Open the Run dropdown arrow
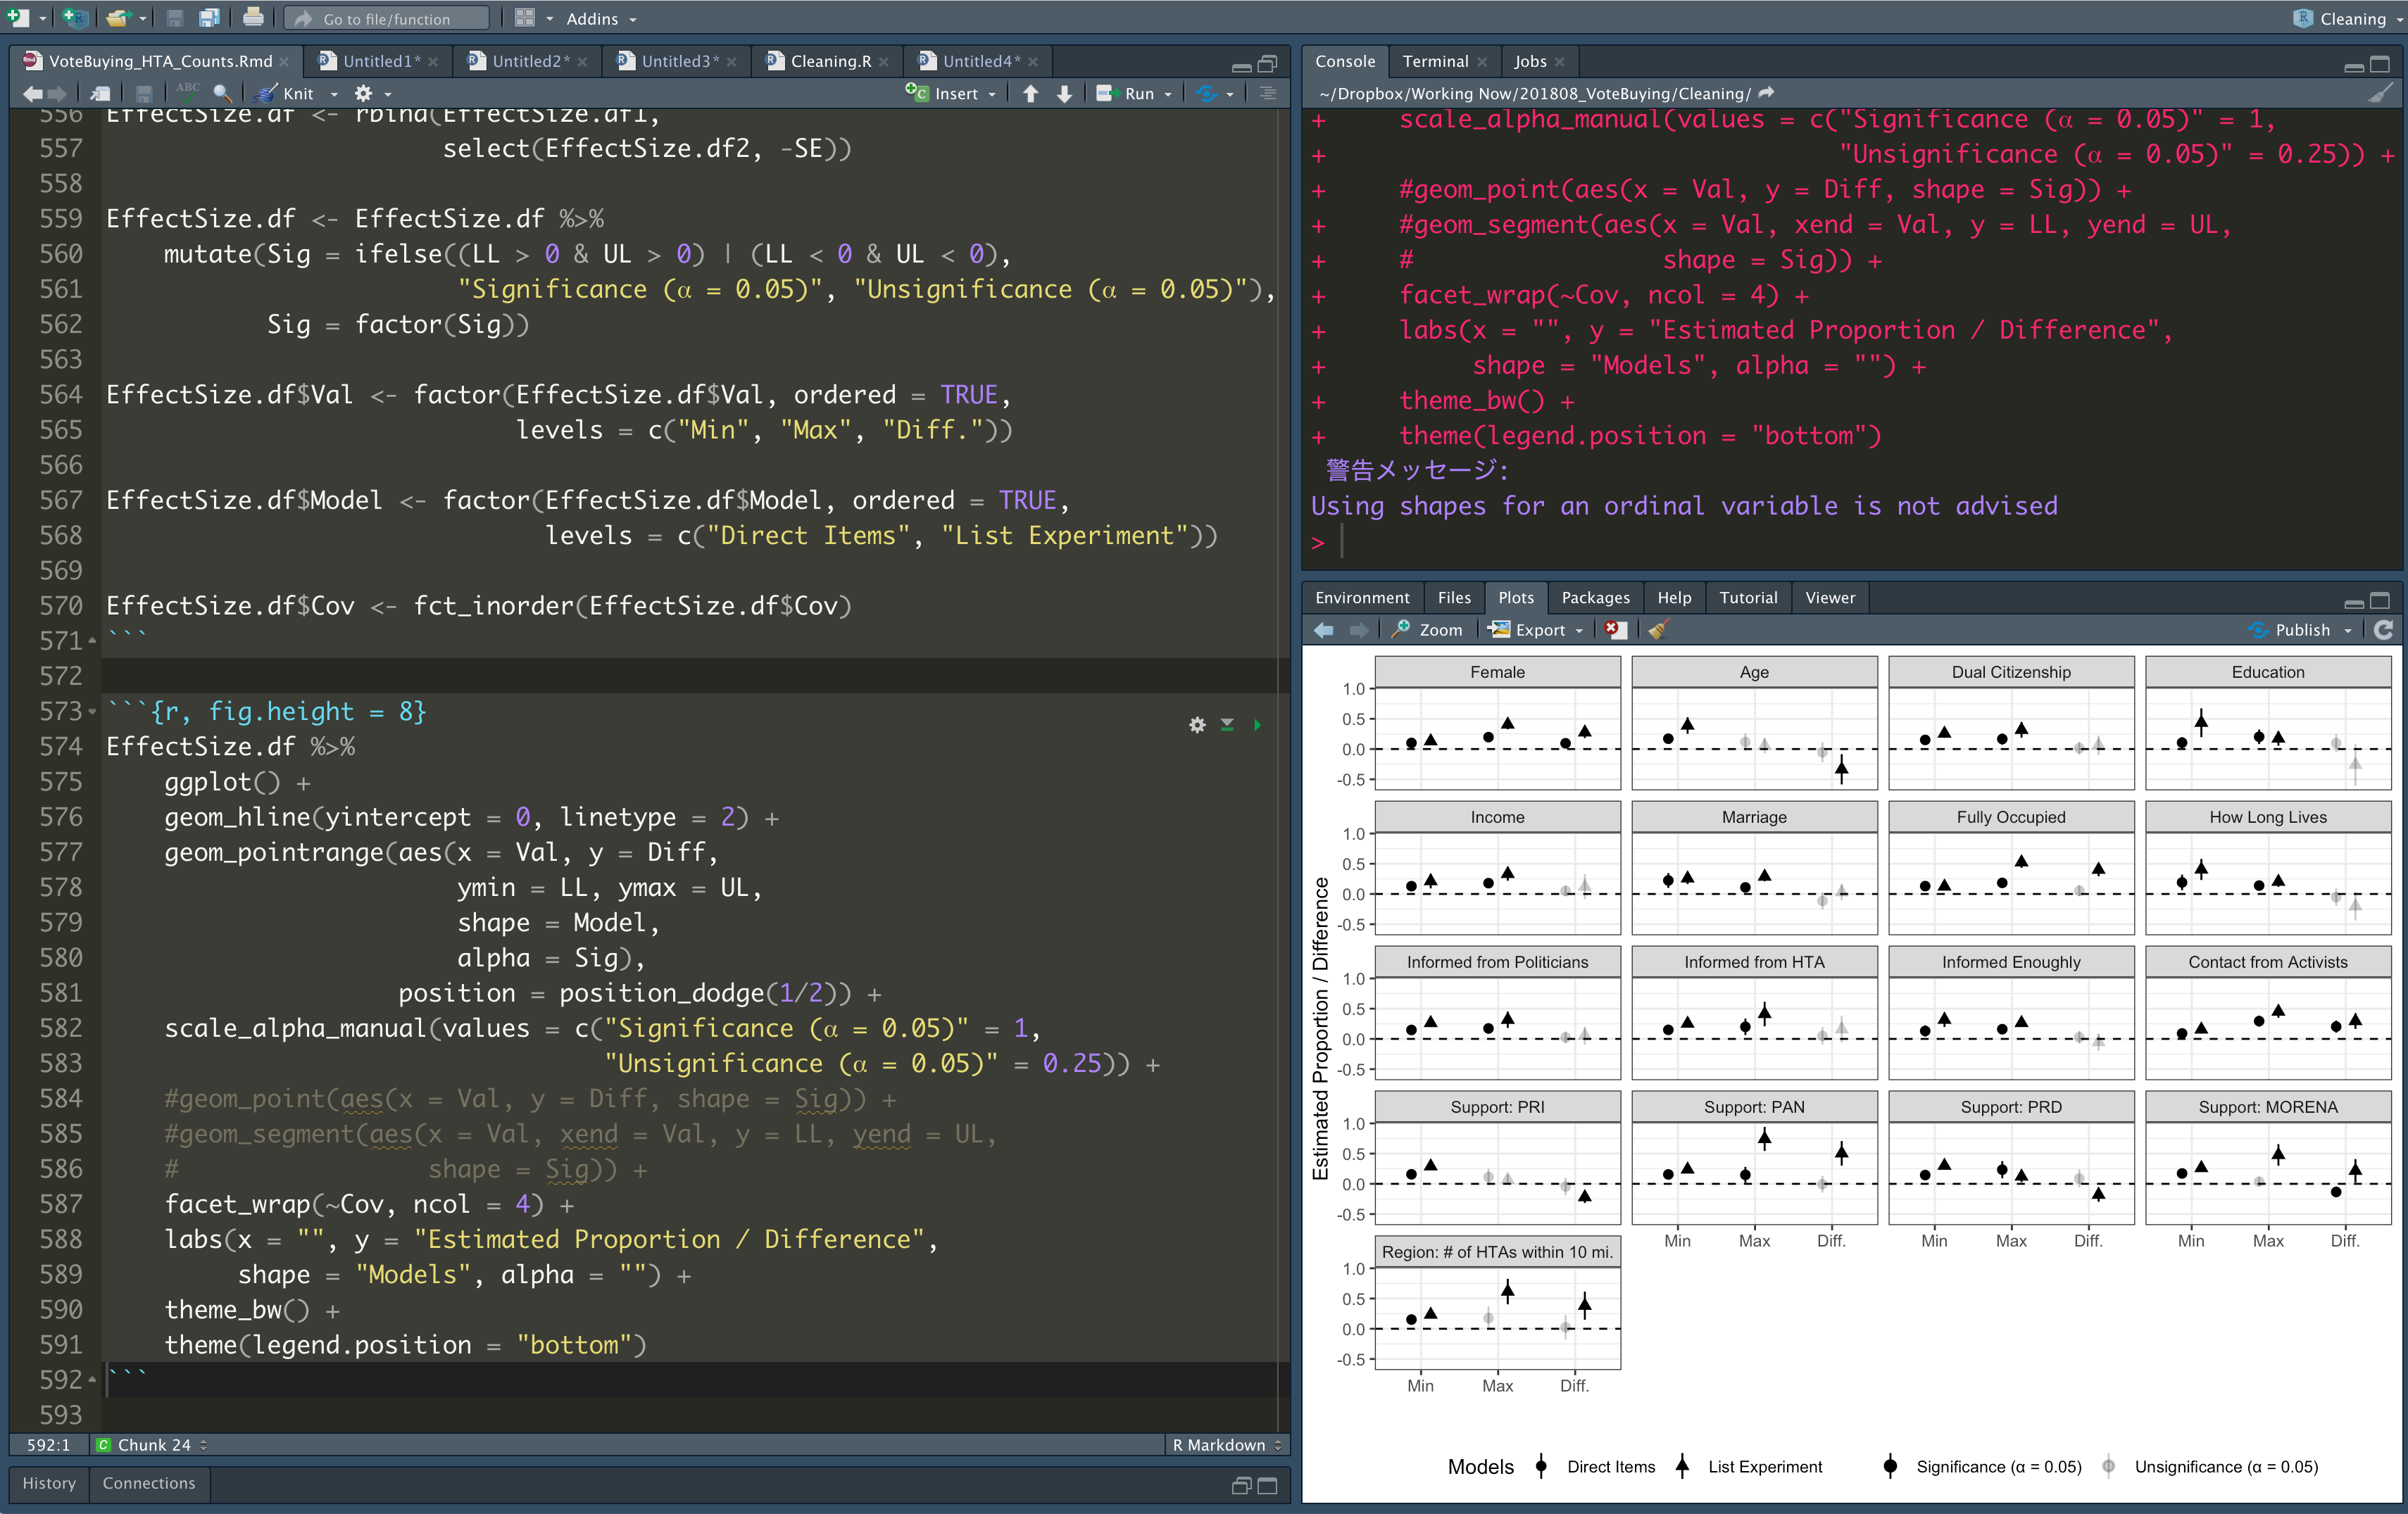 coord(1168,94)
